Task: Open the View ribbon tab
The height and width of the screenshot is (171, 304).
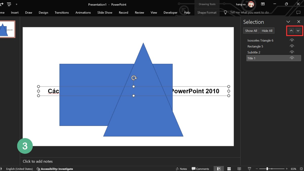Action: coord(154,12)
